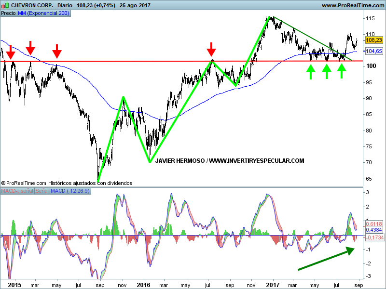Select the MM (Exponencial 200) label
The width and height of the screenshot is (386, 289).
point(43,13)
